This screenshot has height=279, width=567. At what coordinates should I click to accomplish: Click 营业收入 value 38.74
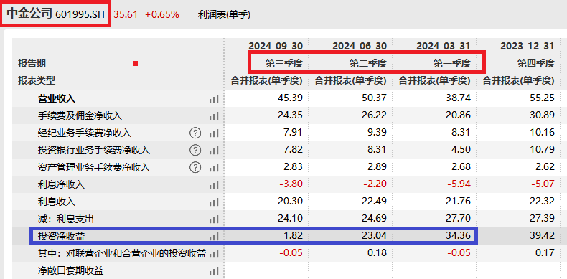[458, 98]
